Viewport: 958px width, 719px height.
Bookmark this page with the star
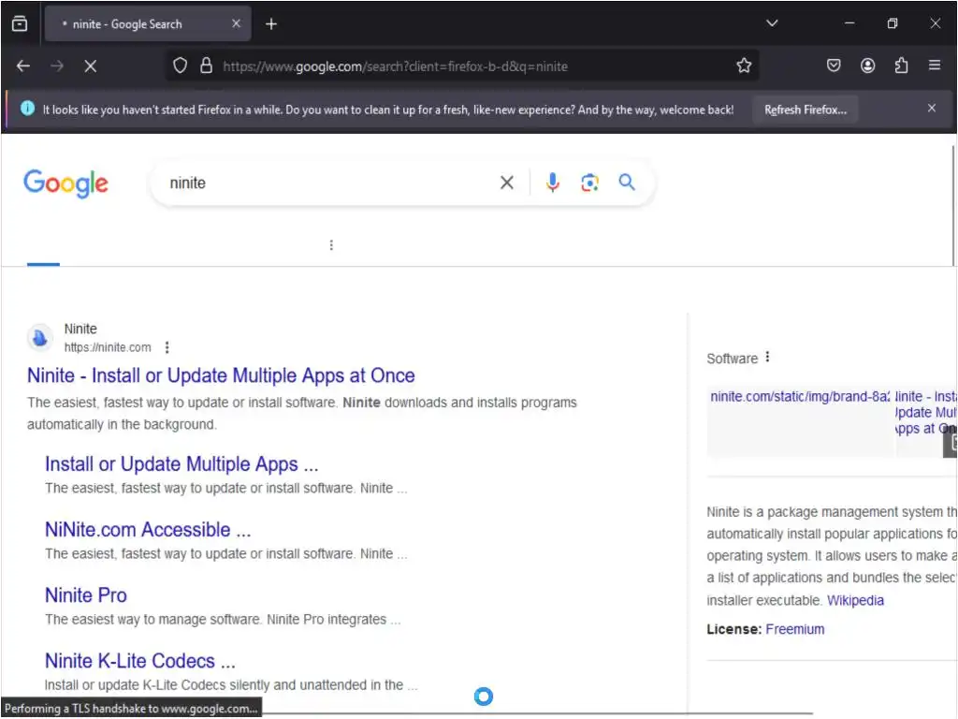point(744,66)
